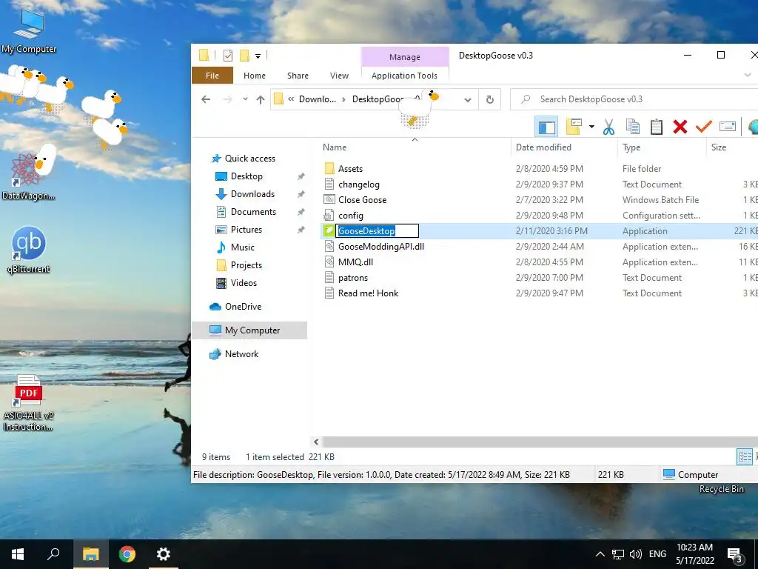Open Projects folder in navigation pane

[246, 265]
